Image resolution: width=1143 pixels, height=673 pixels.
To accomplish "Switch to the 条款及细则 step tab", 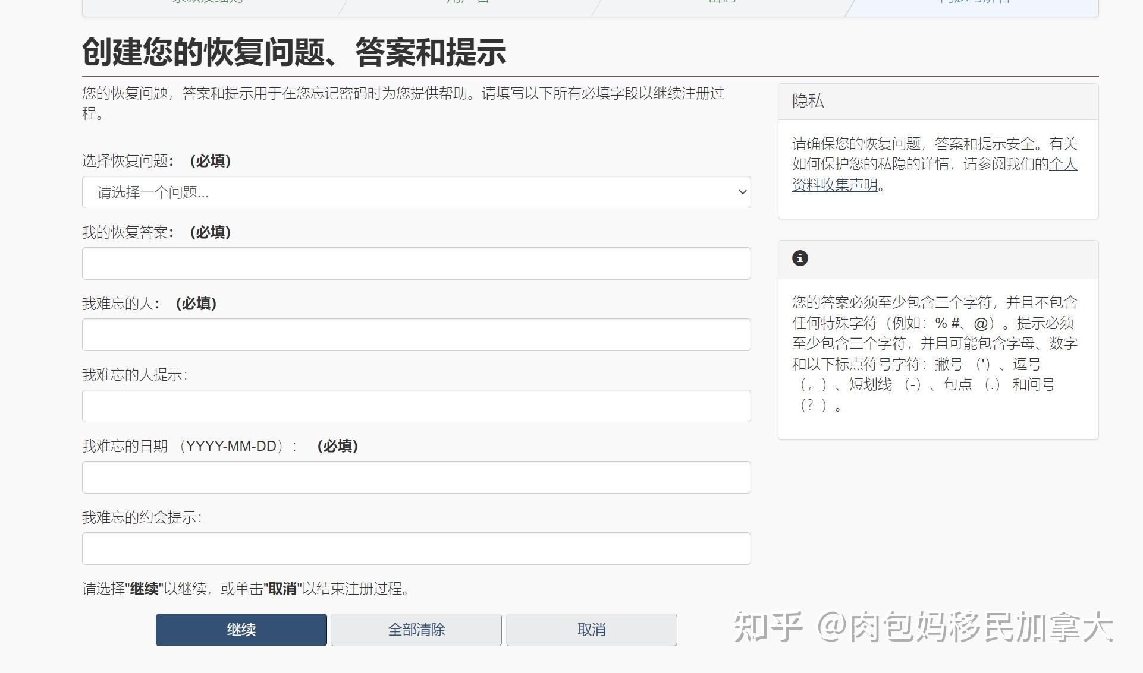I will pos(209,3).
